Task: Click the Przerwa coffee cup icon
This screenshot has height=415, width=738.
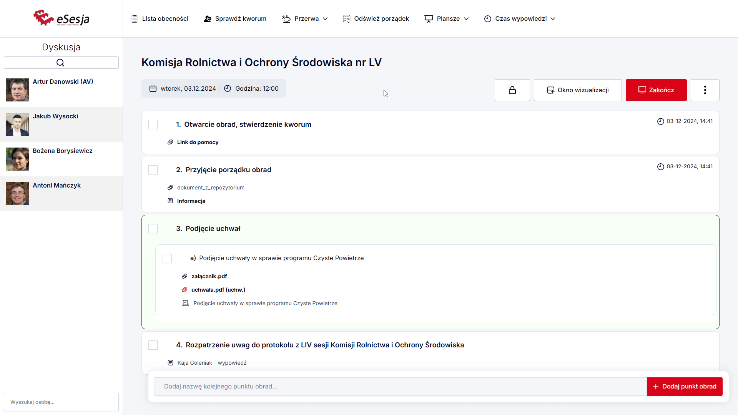Action: coord(286,19)
